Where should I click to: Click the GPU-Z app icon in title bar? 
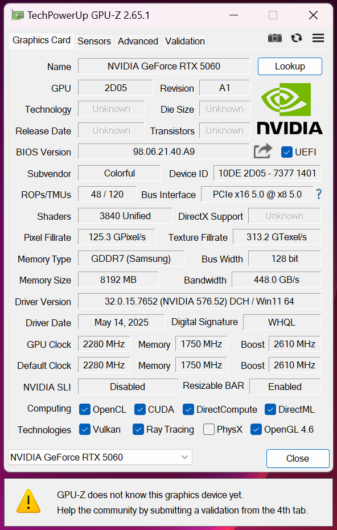click(17, 15)
